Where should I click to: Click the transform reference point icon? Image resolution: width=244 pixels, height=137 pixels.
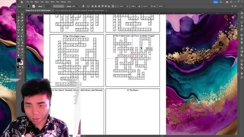113,6
